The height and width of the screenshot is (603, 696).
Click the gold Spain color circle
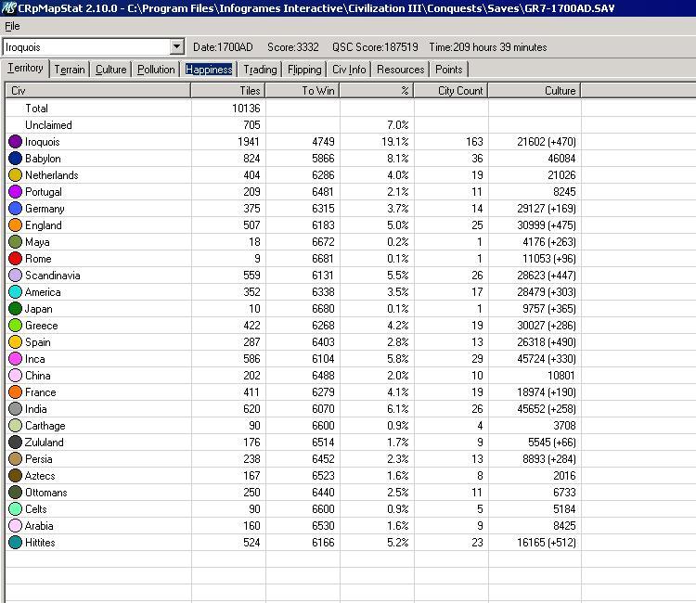(x=15, y=342)
